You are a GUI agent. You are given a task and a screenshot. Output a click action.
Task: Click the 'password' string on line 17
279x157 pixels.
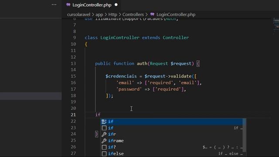tap(129, 89)
